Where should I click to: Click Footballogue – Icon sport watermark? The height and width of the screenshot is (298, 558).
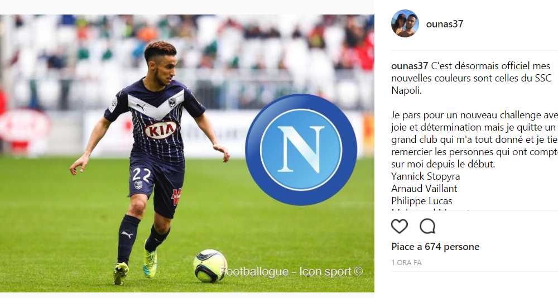291,272
